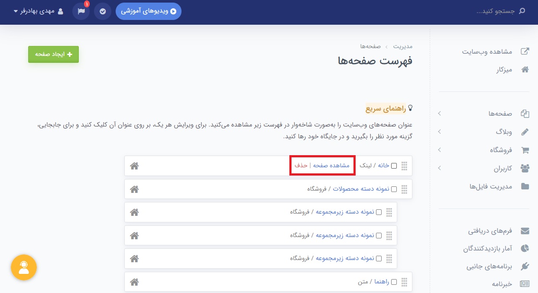The height and width of the screenshot is (293, 538).
Task: Click the ایجاد صفحه green button
Action: [53, 54]
